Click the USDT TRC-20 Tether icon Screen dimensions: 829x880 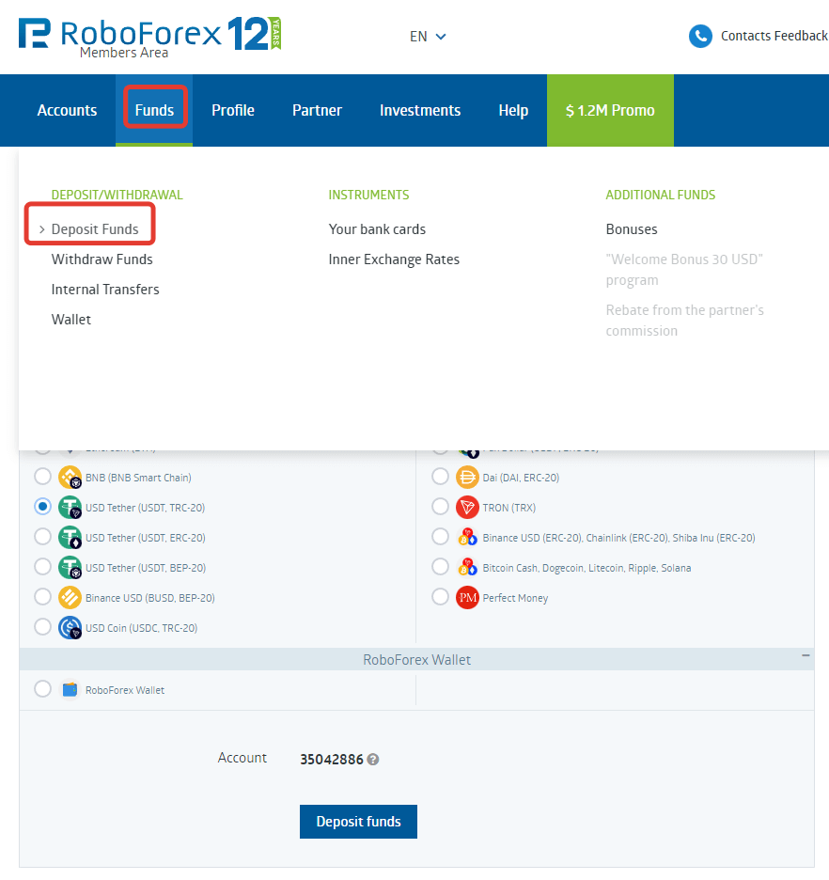[70, 508]
